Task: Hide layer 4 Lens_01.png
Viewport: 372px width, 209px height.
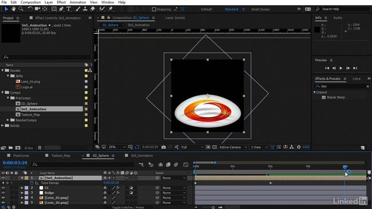Action: coord(3,198)
